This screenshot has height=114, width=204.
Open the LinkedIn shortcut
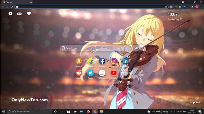tap(125, 61)
